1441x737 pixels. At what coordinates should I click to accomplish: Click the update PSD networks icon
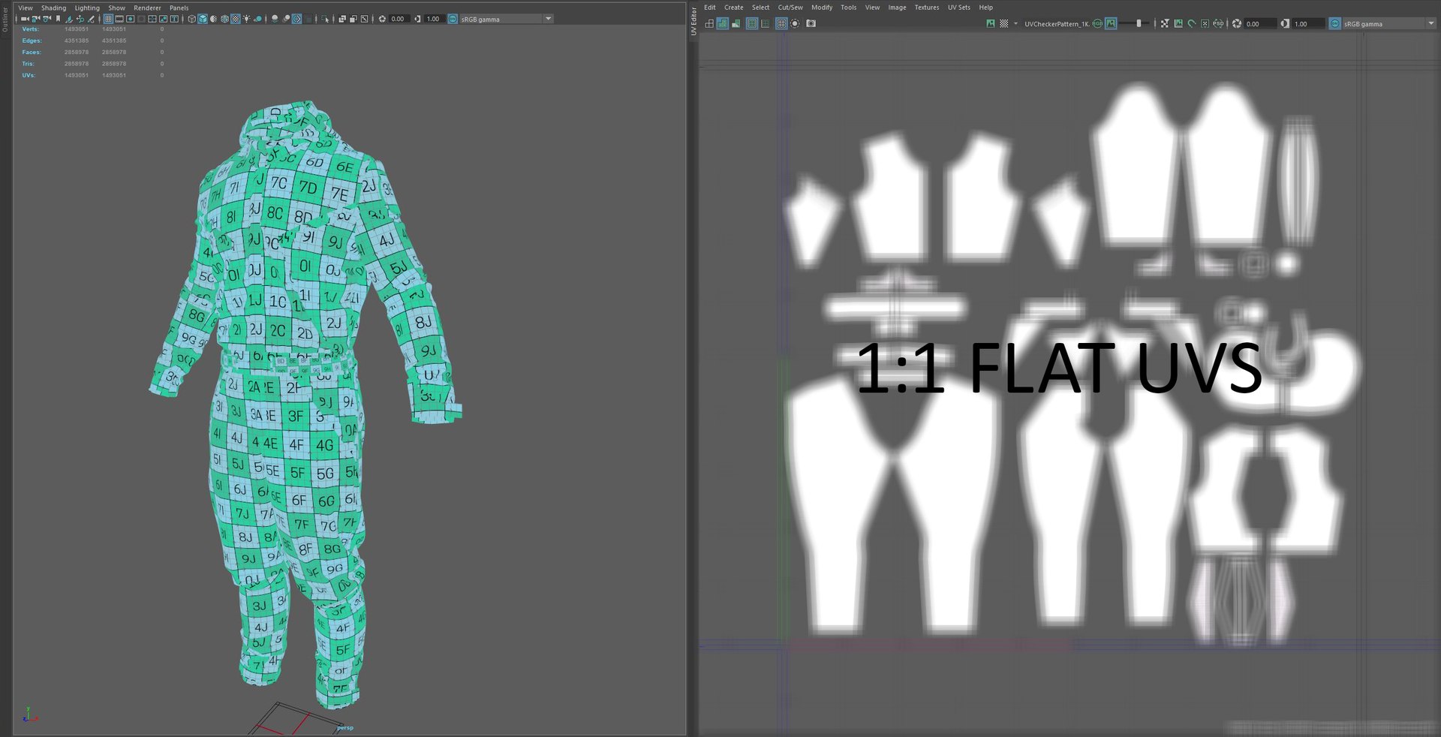(1218, 23)
